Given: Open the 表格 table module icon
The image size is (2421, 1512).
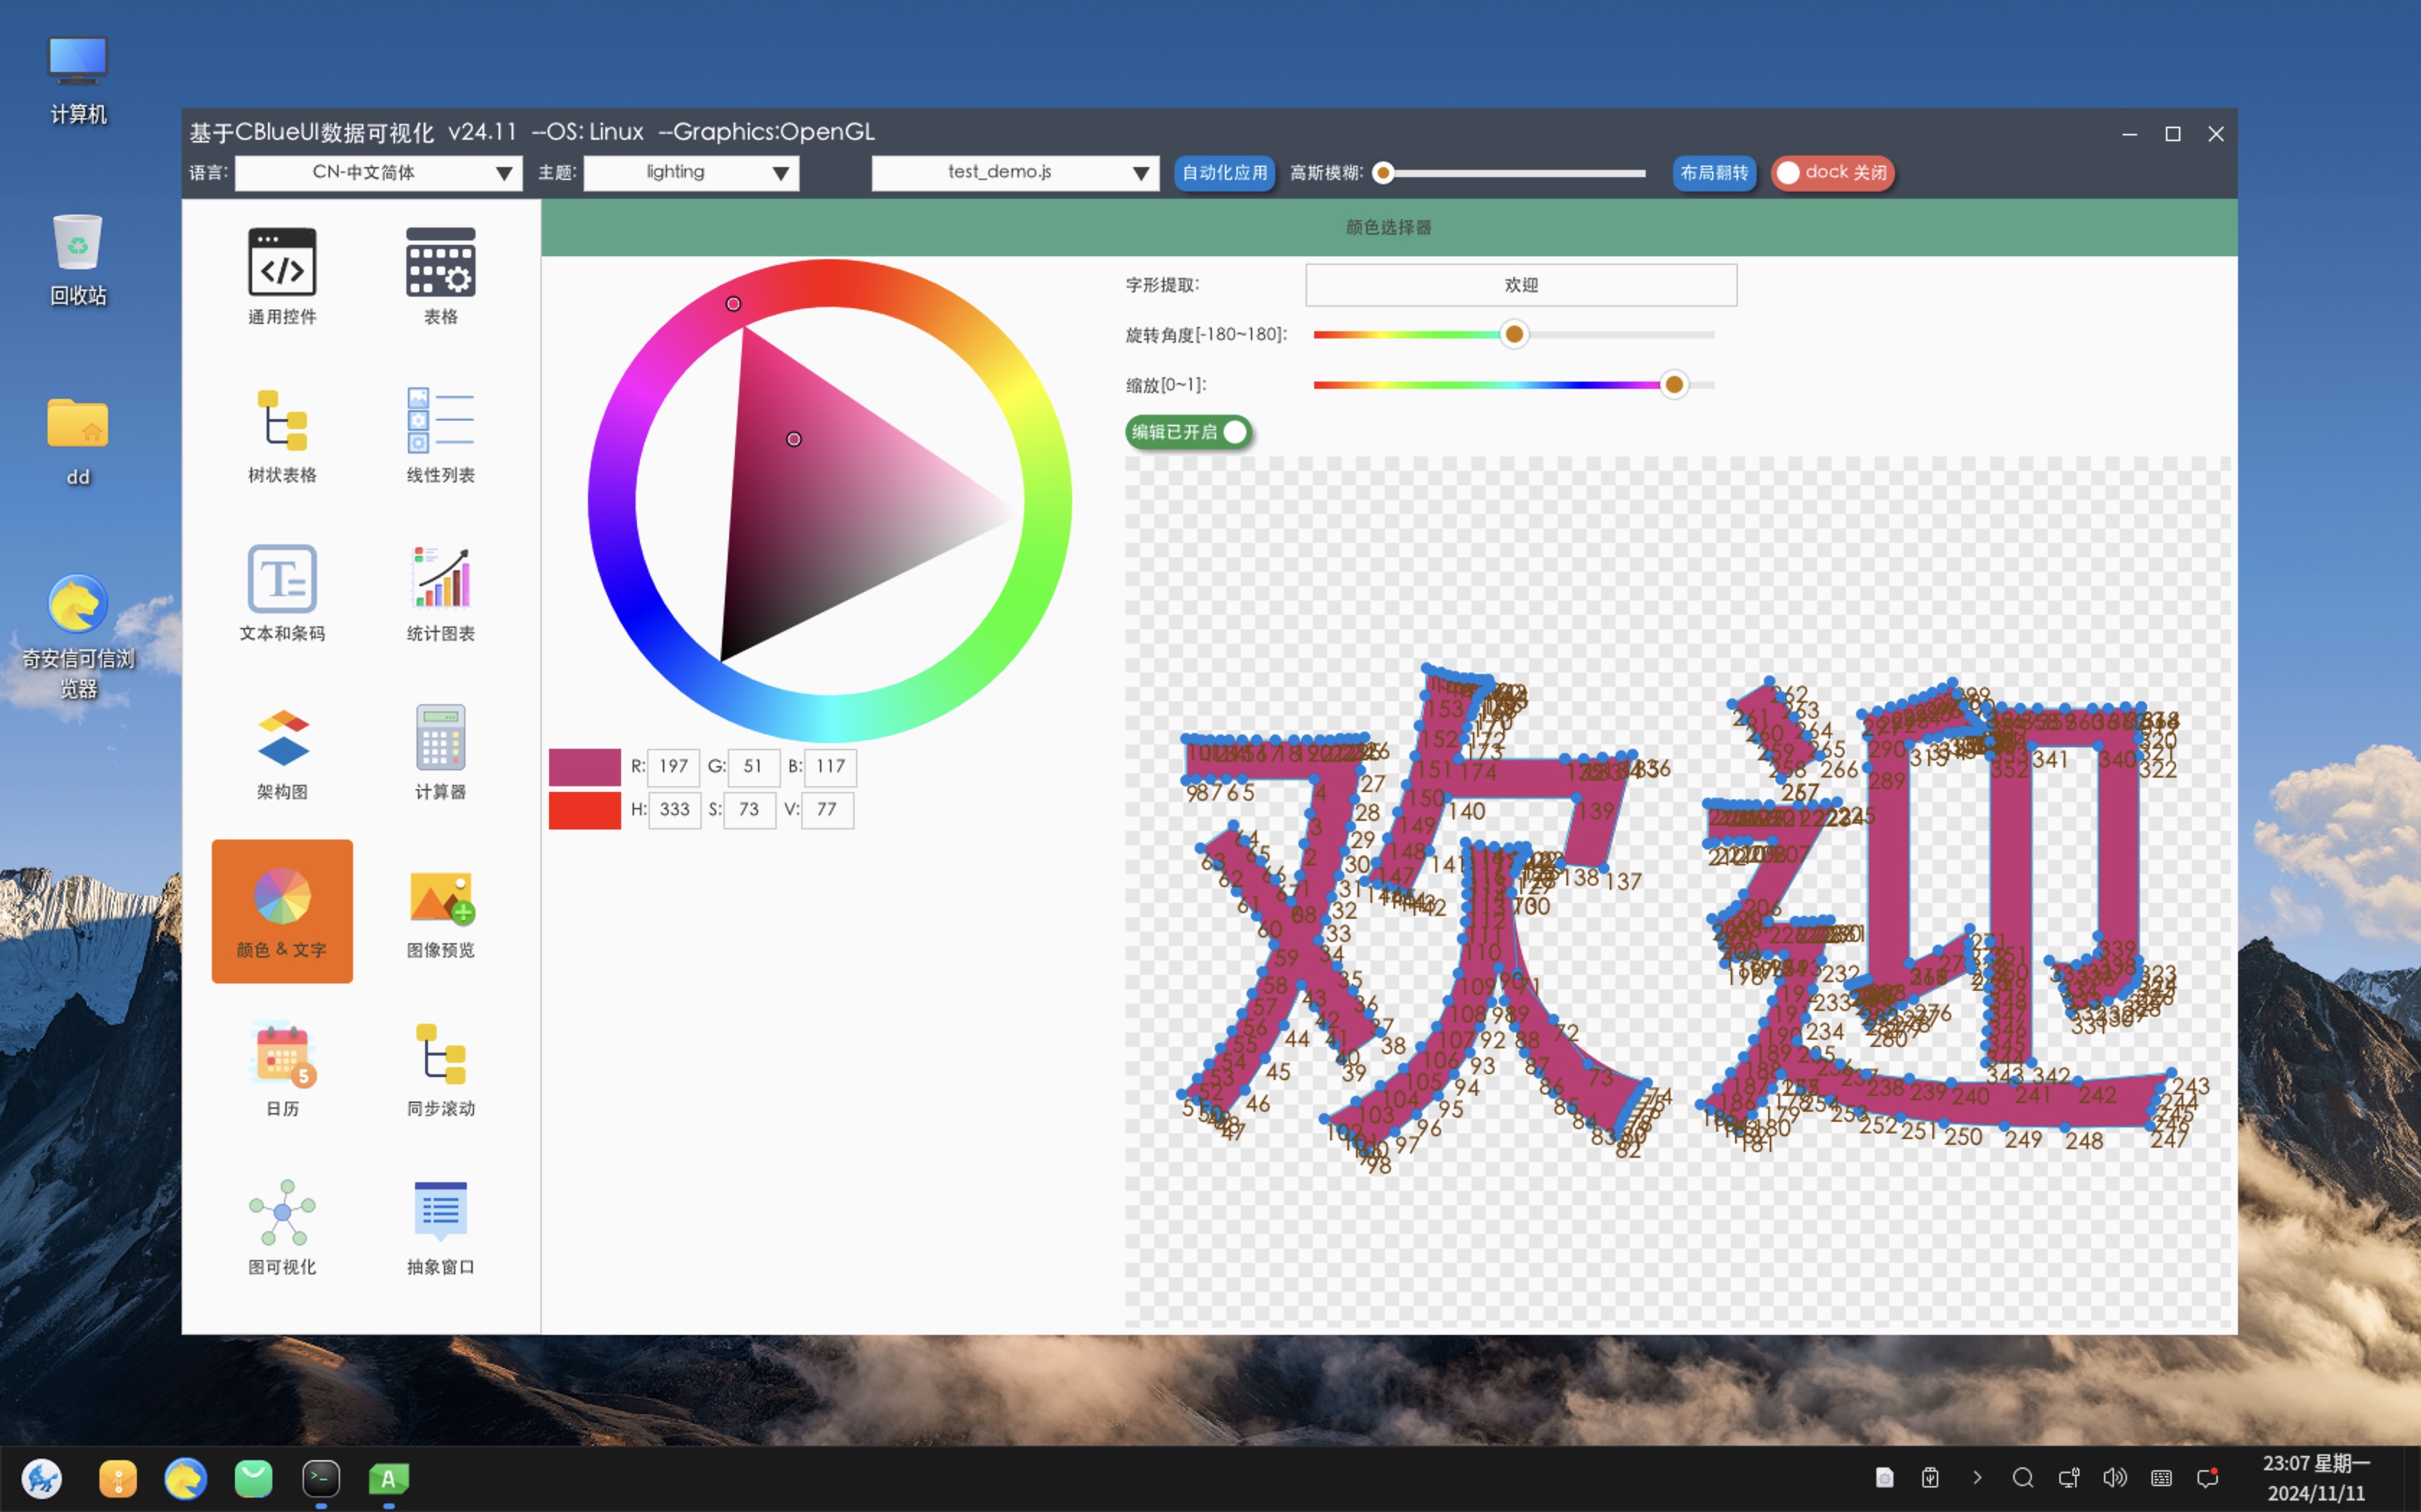Looking at the screenshot, I should (x=440, y=263).
